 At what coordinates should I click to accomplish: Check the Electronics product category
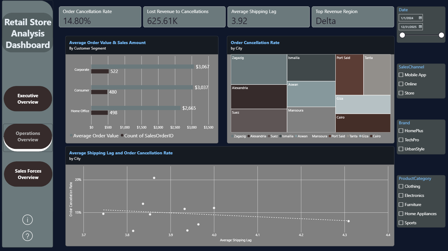[401, 195]
